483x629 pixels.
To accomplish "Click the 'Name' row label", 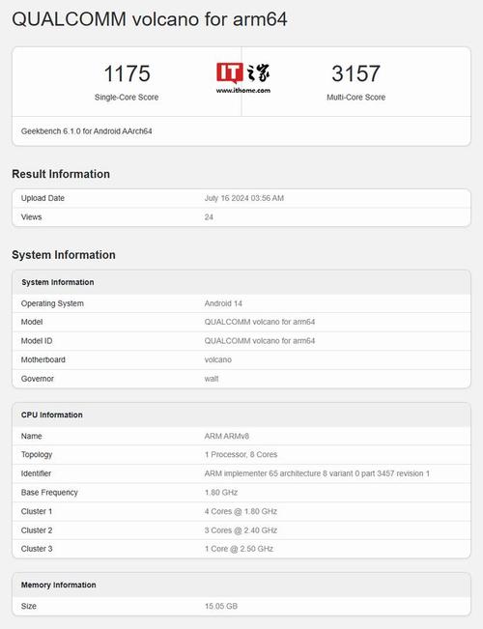I will click(x=31, y=436).
